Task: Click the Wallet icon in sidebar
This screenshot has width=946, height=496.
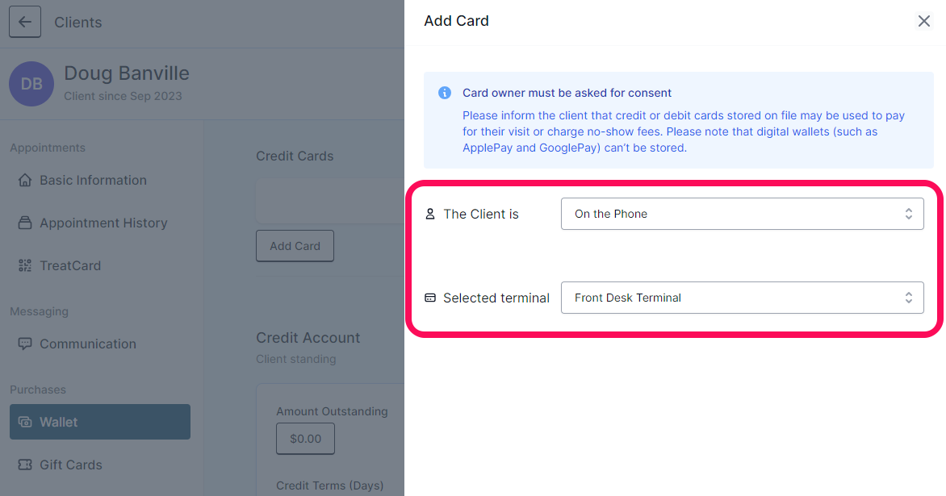Action: point(25,422)
